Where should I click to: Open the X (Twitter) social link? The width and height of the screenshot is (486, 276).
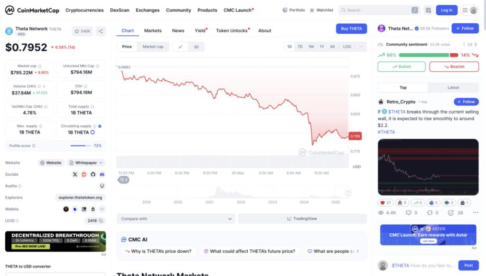click(75, 174)
